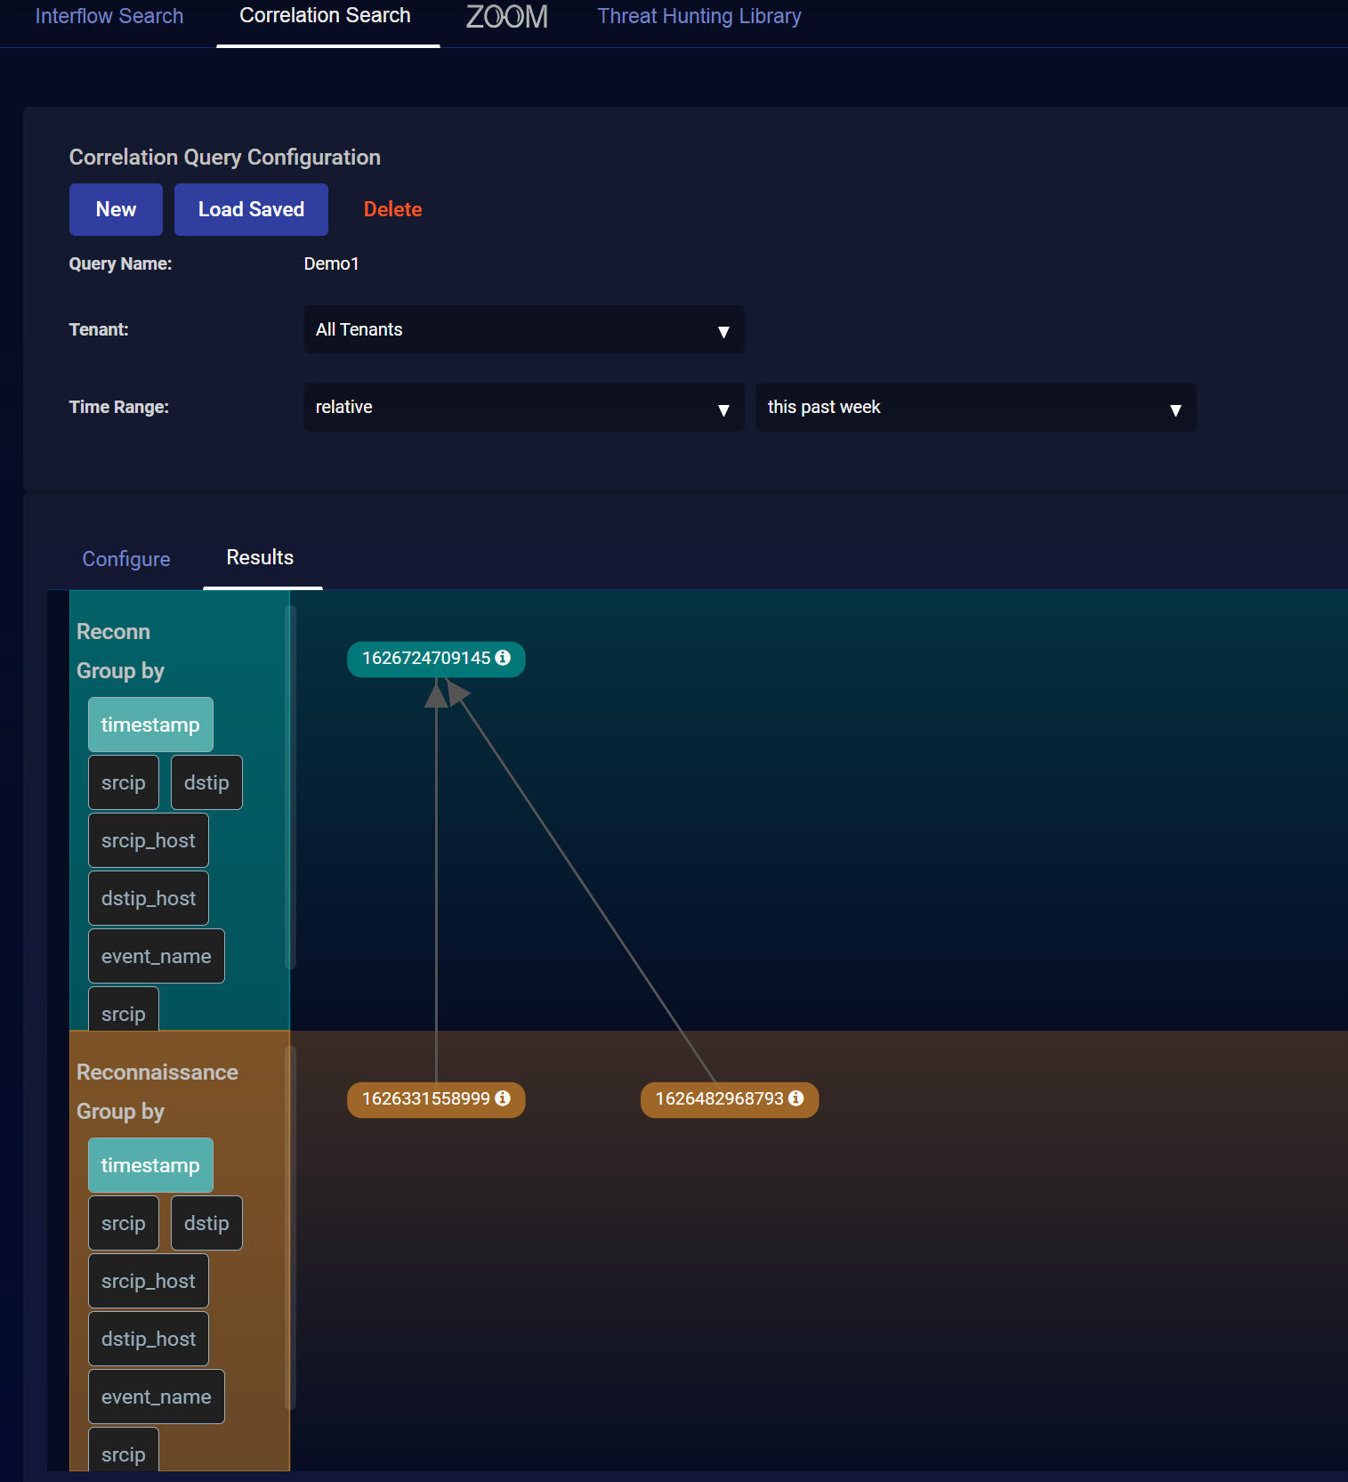Open the All Tenants dropdown

tap(524, 329)
